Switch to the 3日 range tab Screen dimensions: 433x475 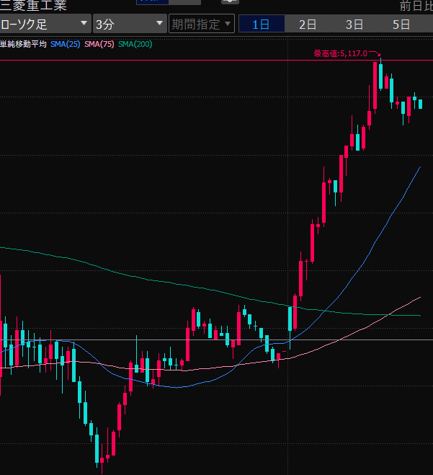[354, 24]
